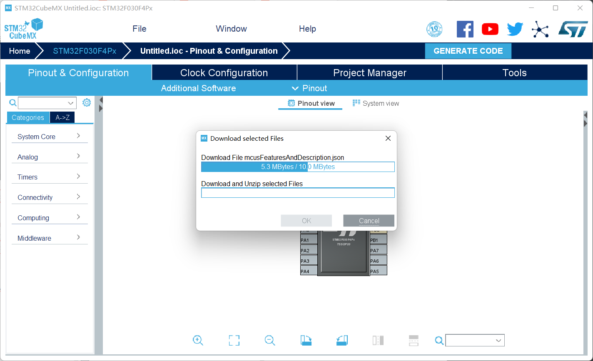
Task: Select Pinout & Configuration tab
Action: [x=78, y=72]
